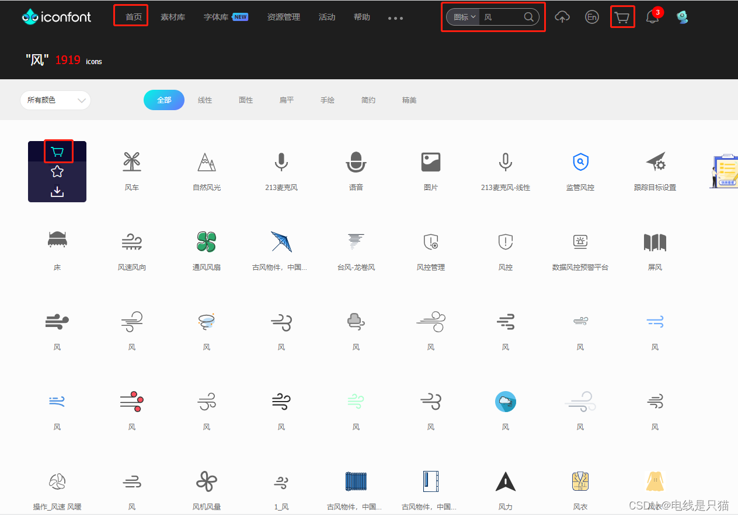Screen dimensions: 738x517
Task: Select the 台风-龙卷风 tornado icon
Action: tap(356, 242)
